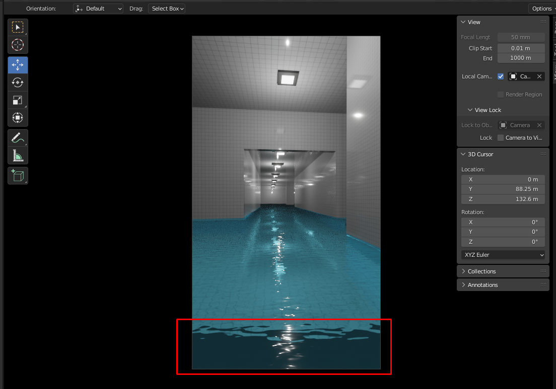Click the Lock to Object Camera field
This screenshot has height=389, width=556.
tap(521, 125)
